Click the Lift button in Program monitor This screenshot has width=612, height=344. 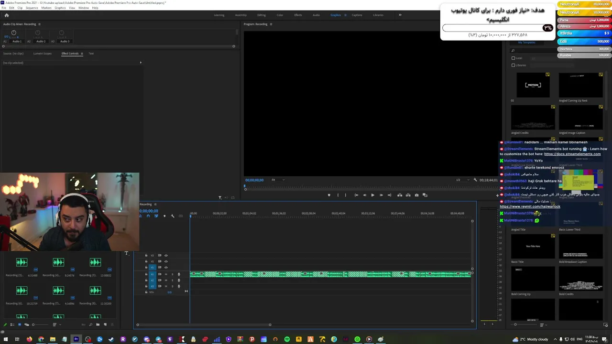(x=400, y=195)
